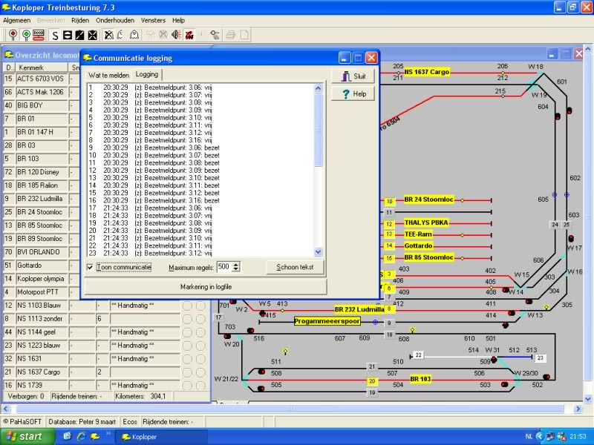594x445 pixels.
Task: Click the Markering in logfile button
Action: (x=206, y=286)
